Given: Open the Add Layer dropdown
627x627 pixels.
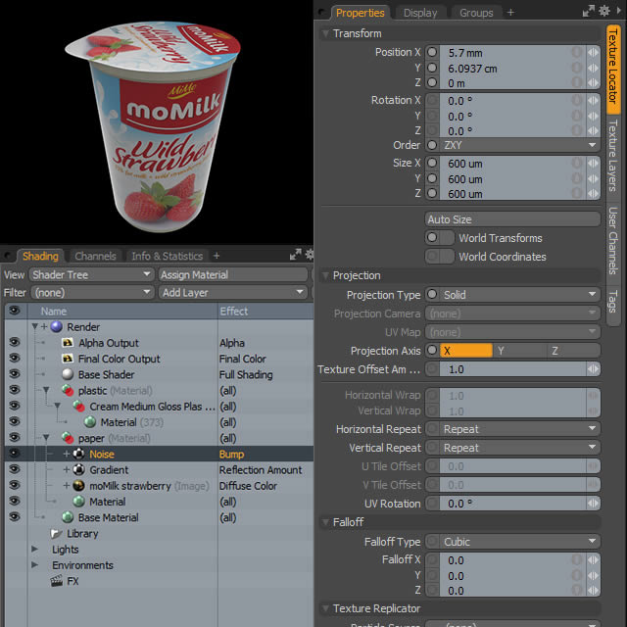Looking at the screenshot, I should pos(233,292).
